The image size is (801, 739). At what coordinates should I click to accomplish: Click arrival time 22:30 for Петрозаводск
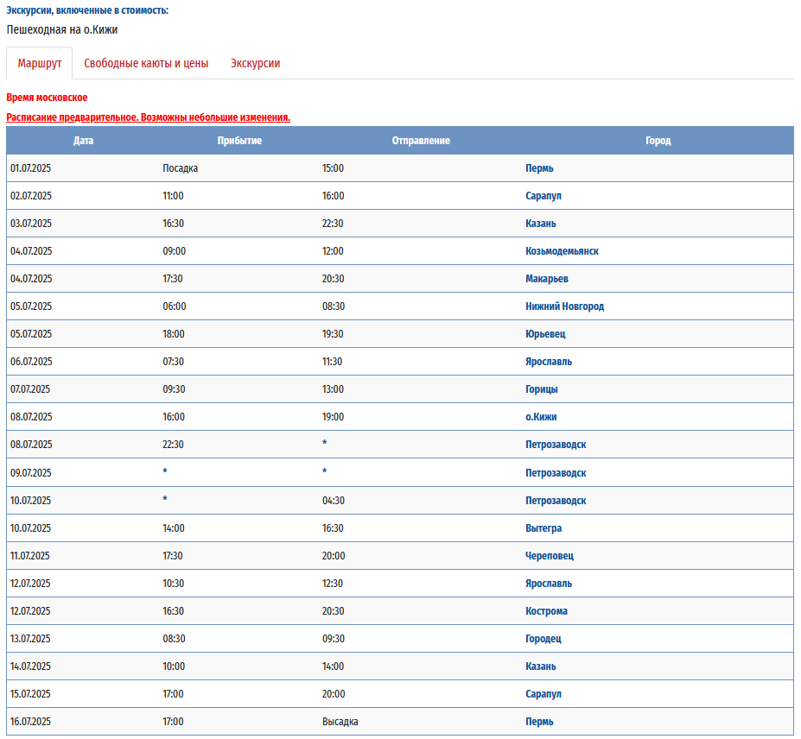173,445
